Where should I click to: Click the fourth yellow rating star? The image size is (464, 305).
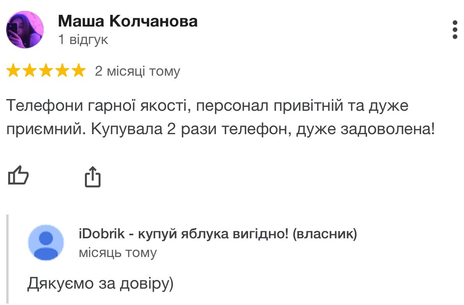[62, 71]
